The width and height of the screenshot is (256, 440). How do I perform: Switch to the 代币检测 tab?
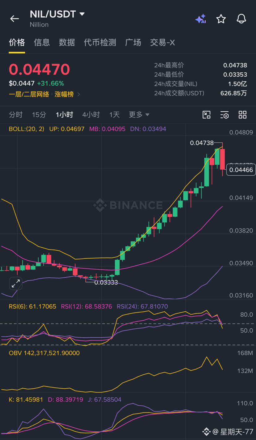[100, 42]
